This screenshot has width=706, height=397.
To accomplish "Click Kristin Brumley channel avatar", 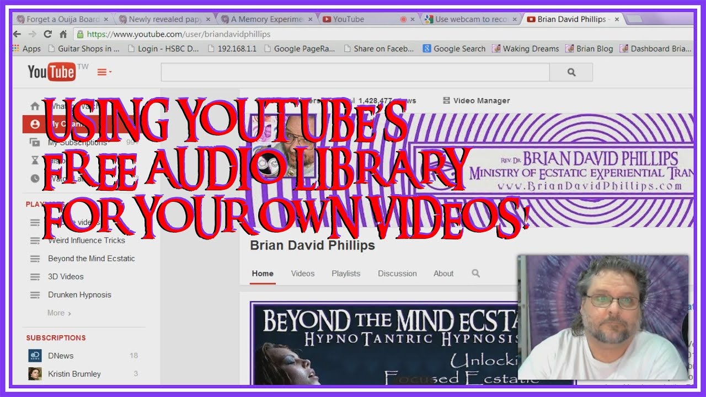I will coord(35,374).
